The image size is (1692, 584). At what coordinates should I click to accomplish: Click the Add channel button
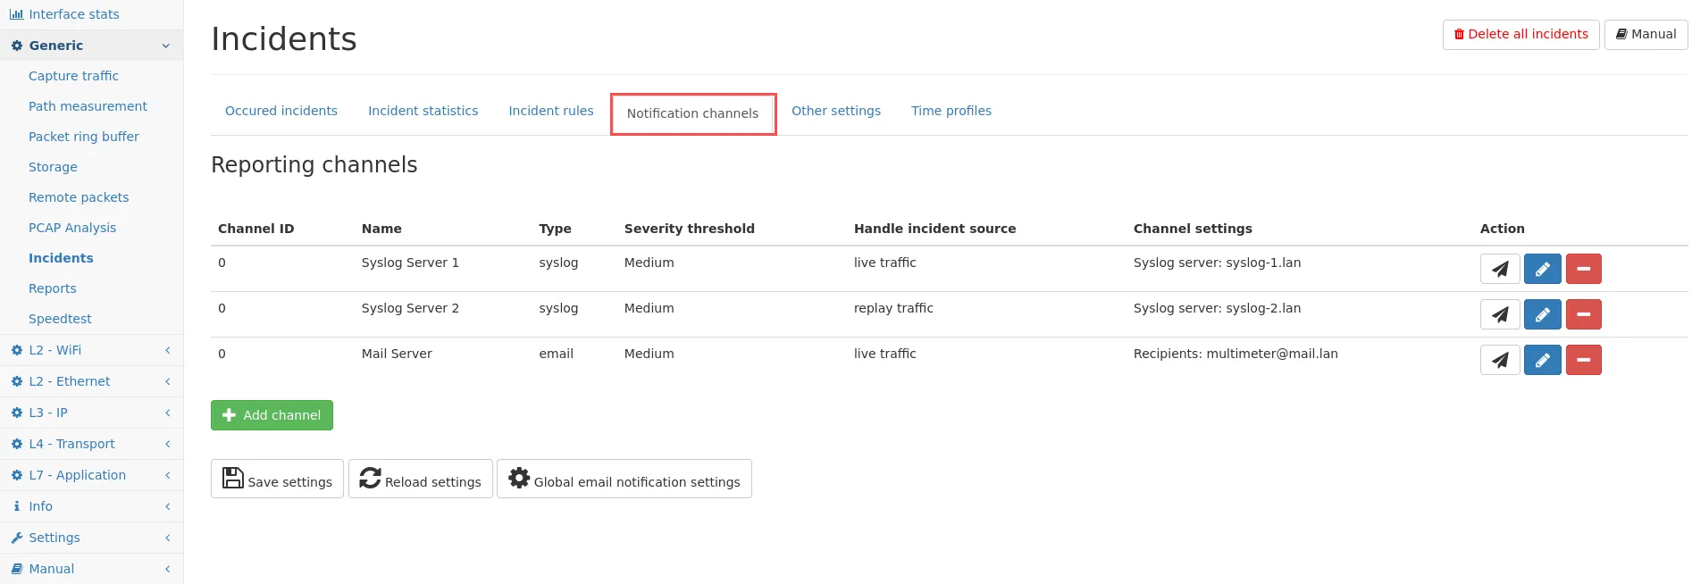click(272, 415)
